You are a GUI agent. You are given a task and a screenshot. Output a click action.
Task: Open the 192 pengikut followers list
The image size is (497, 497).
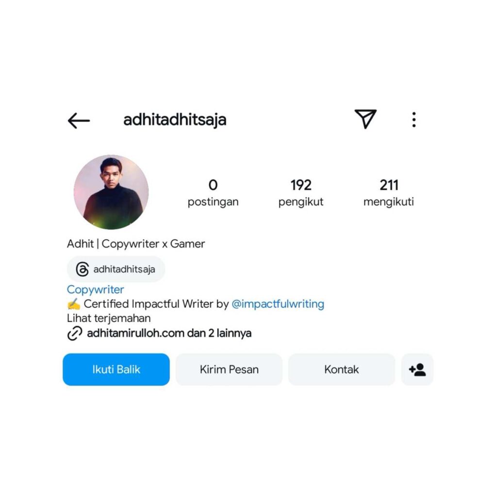301,193
